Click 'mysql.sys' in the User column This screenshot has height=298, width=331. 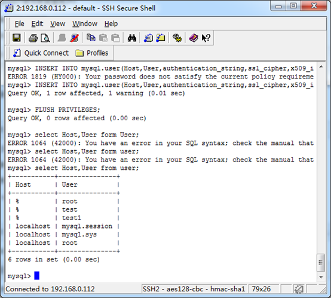click(x=79, y=235)
